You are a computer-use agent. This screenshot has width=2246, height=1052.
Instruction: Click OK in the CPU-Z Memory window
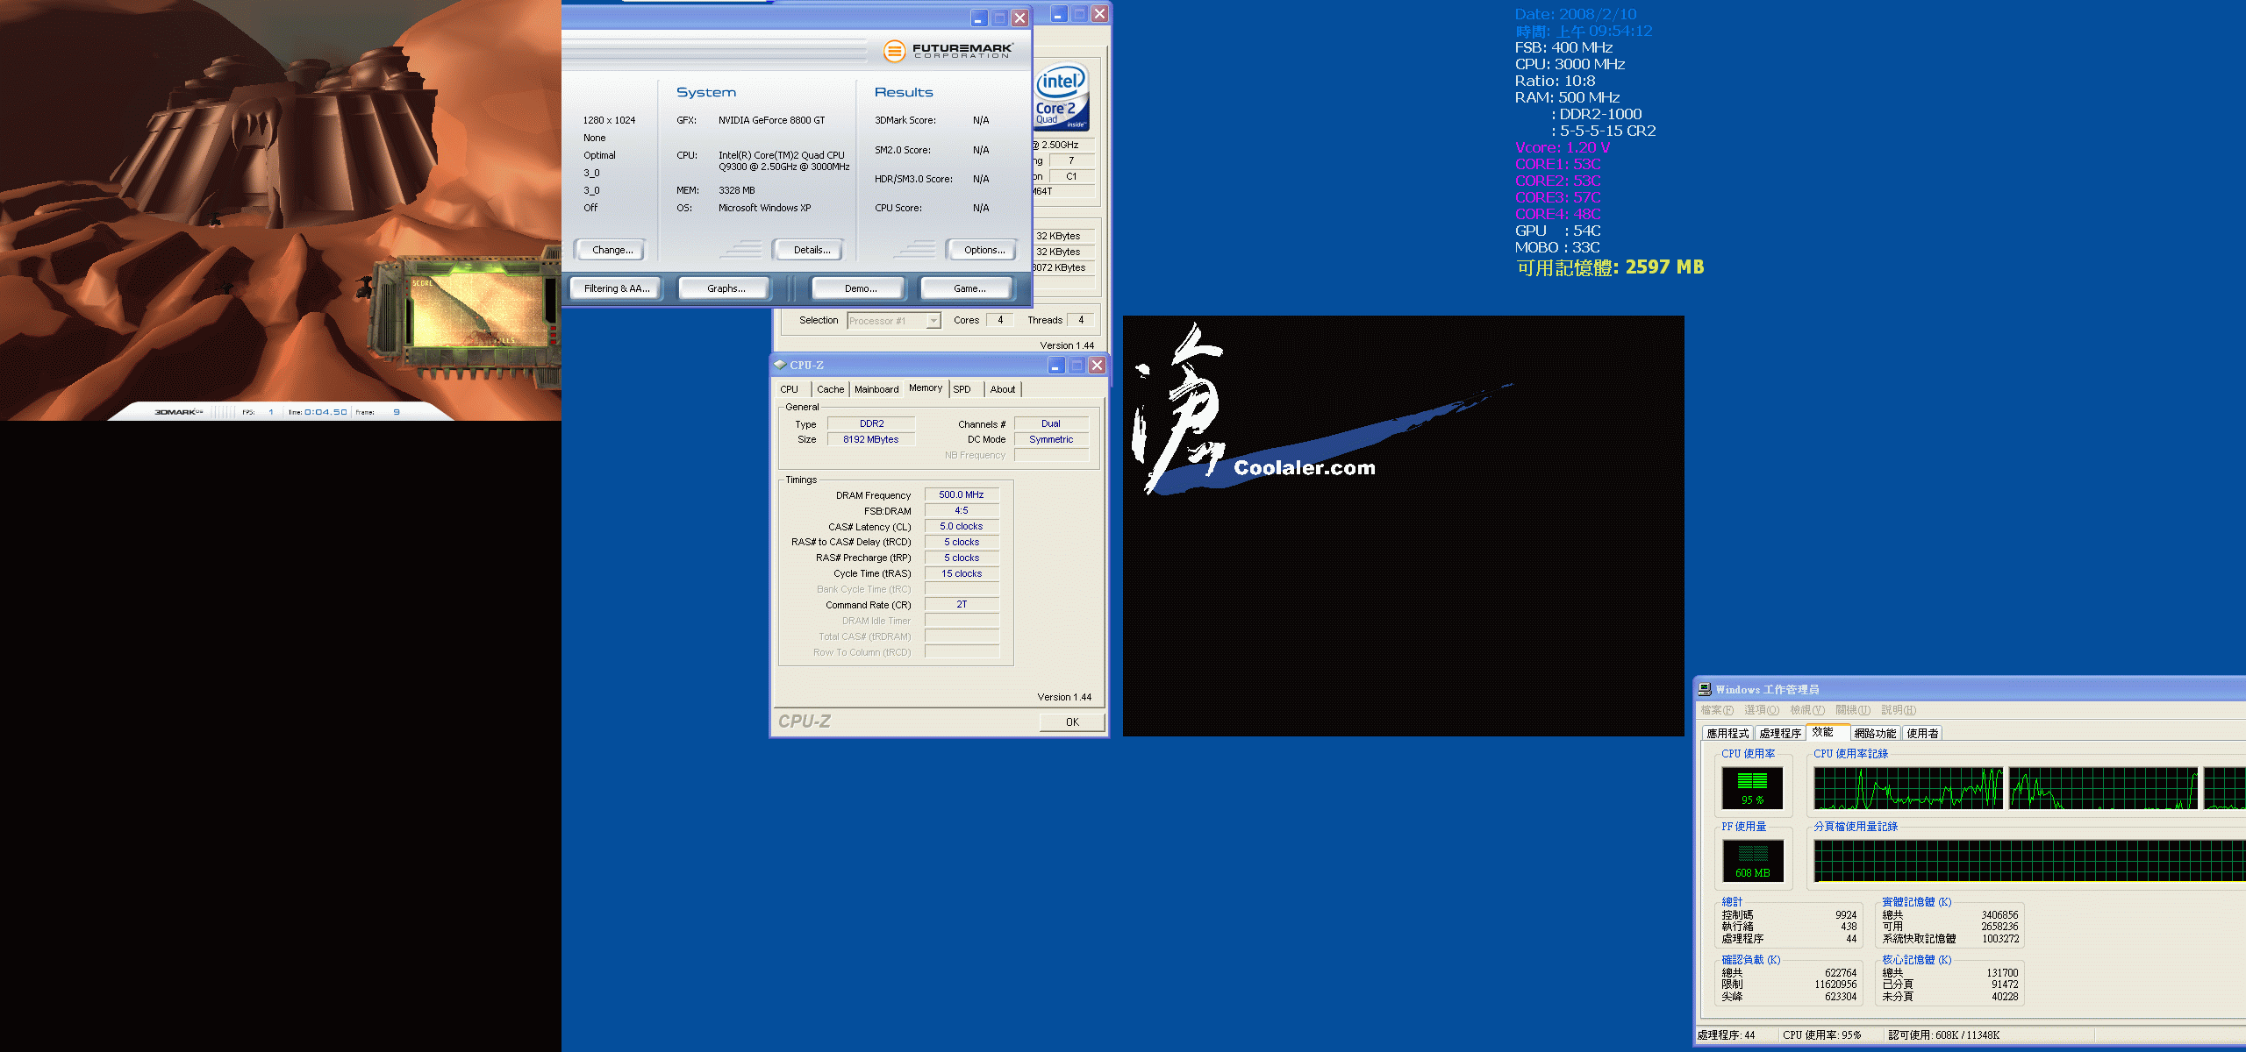coord(1072,722)
